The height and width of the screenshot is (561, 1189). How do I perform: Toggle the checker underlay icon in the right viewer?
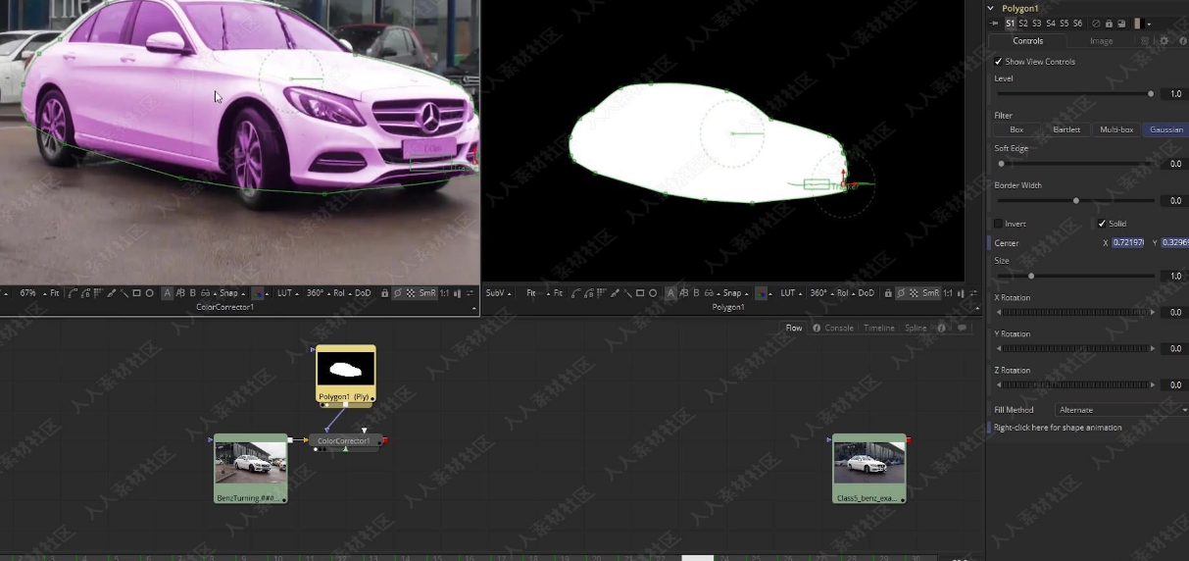coord(914,293)
